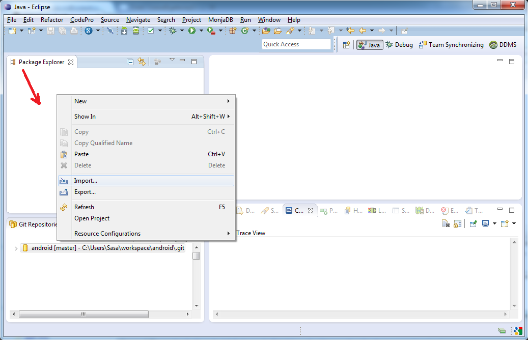Screen dimensions: 528x340
Task: Click Clear Console icon
Action: click(446, 223)
